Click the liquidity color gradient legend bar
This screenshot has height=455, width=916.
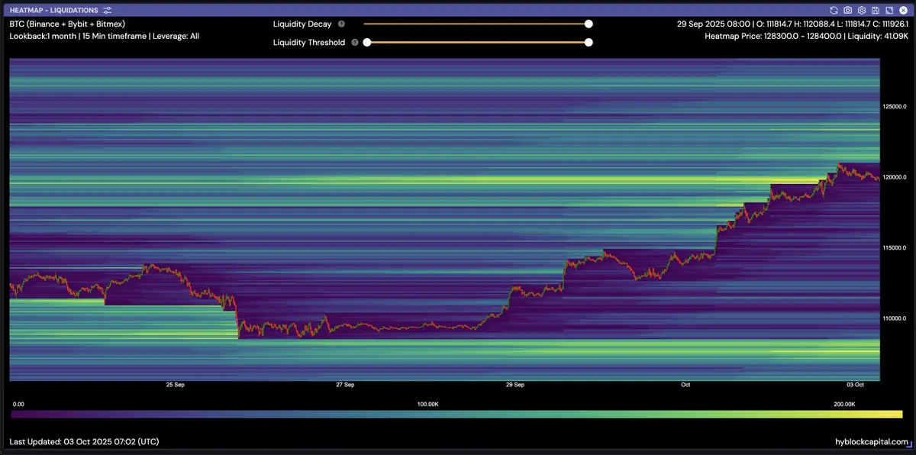tap(456, 415)
